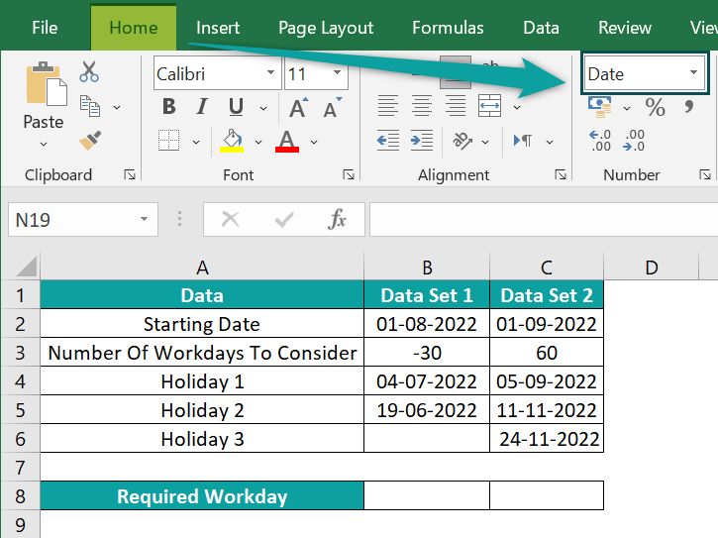
Task: Click cell containing -30
Action: [x=427, y=353]
